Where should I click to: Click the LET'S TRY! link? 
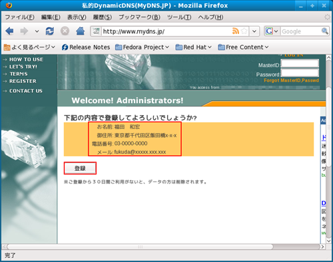pos(23,66)
